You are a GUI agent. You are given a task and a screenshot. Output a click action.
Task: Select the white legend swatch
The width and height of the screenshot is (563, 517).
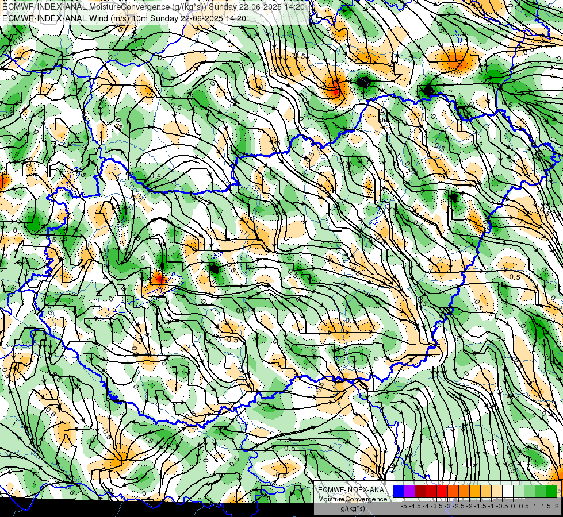508,492
